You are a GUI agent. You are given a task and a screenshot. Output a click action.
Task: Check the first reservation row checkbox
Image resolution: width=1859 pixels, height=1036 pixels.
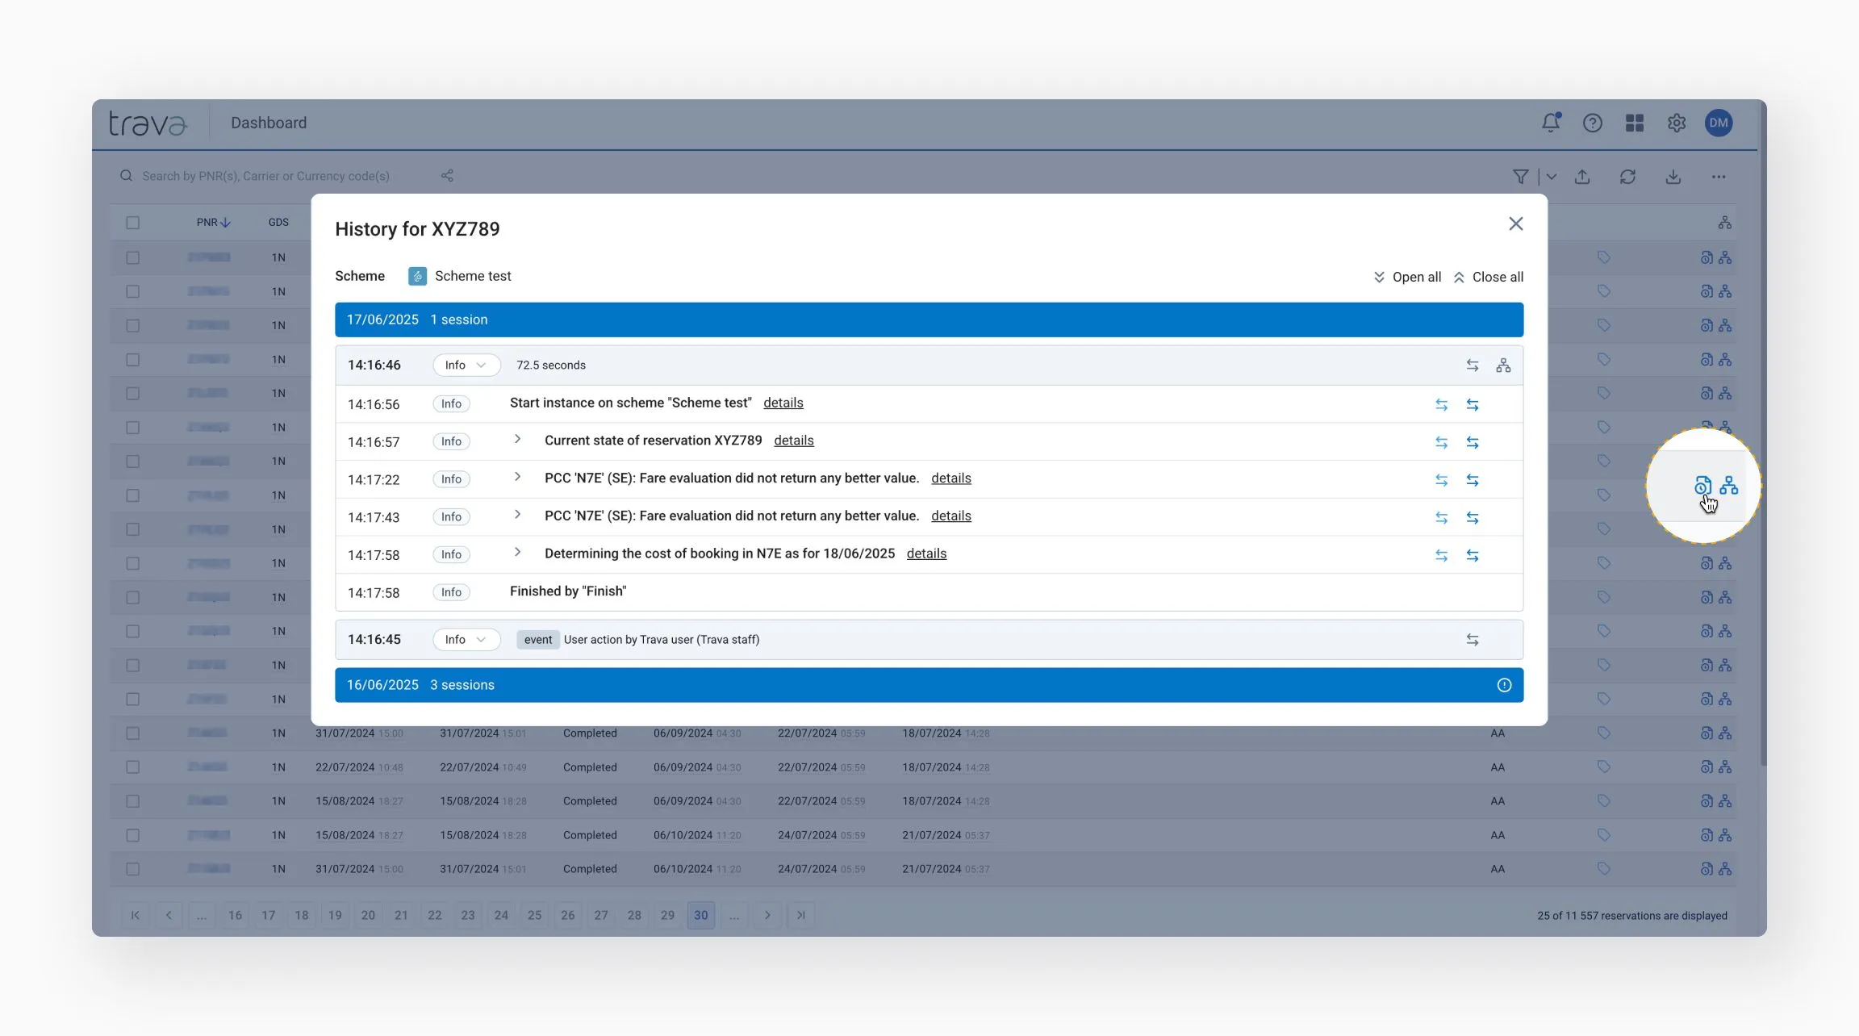tap(133, 257)
